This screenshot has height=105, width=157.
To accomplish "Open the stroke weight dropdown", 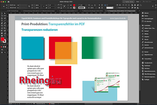I will click(x=86, y=5).
